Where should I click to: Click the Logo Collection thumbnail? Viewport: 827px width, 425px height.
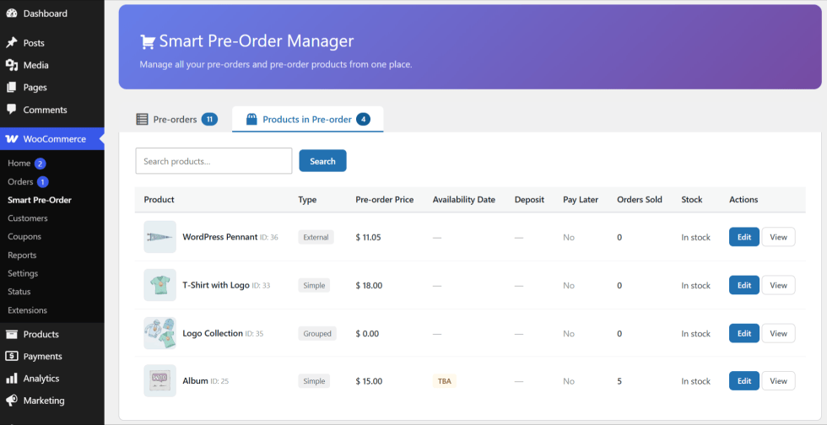[159, 333]
